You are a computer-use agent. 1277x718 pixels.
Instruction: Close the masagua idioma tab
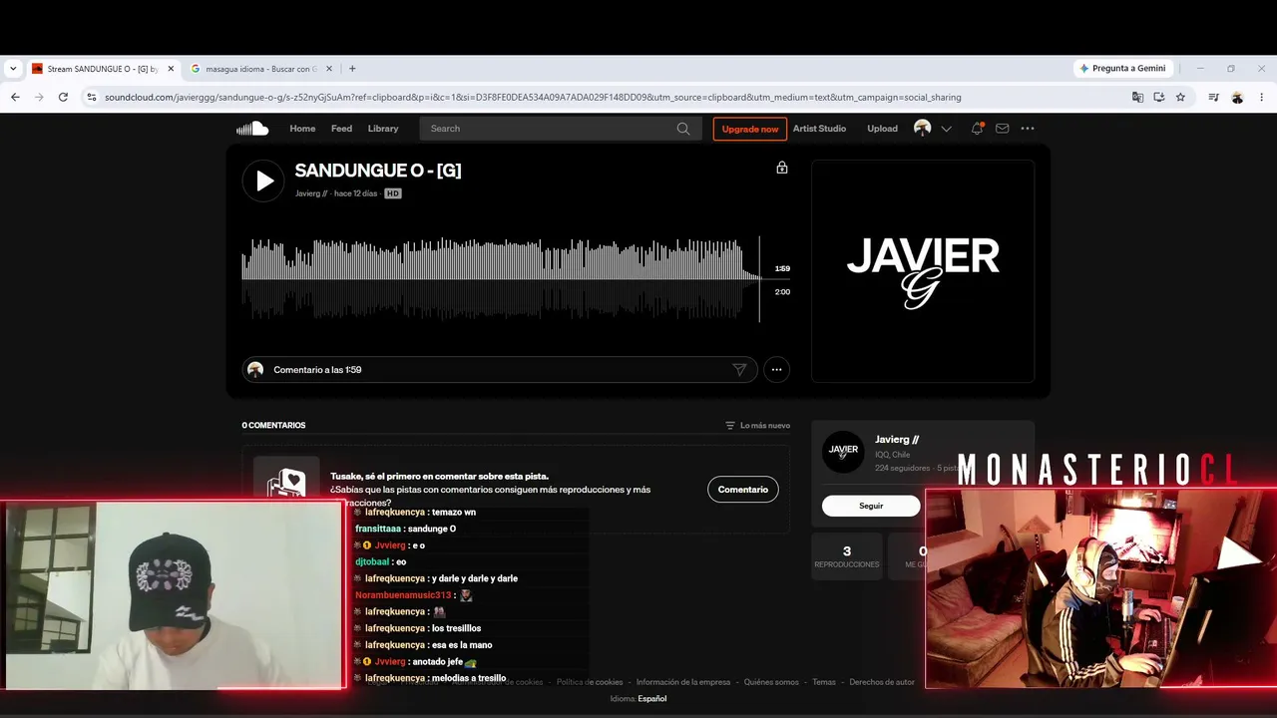(328, 69)
